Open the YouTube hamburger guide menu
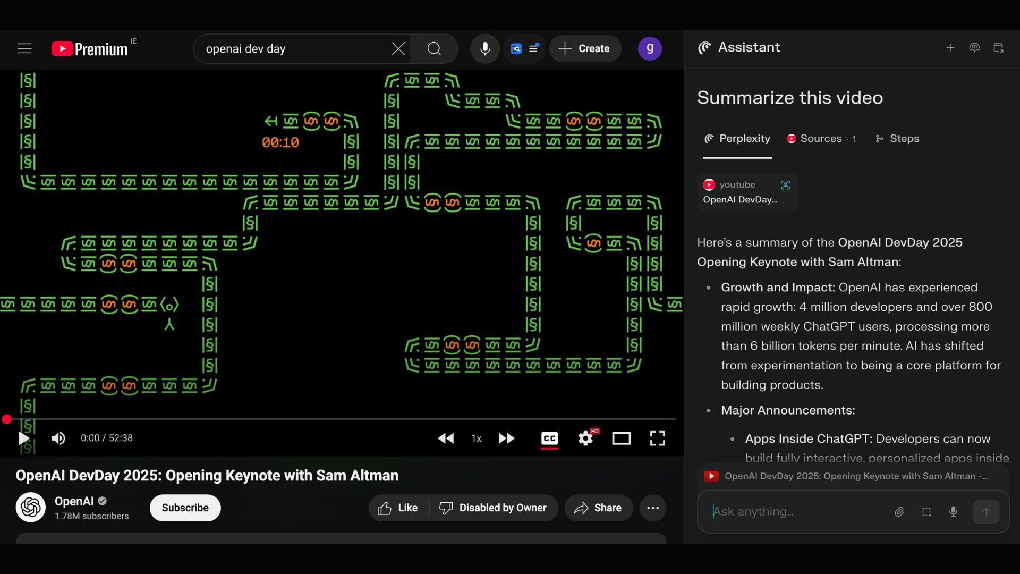 [24, 48]
